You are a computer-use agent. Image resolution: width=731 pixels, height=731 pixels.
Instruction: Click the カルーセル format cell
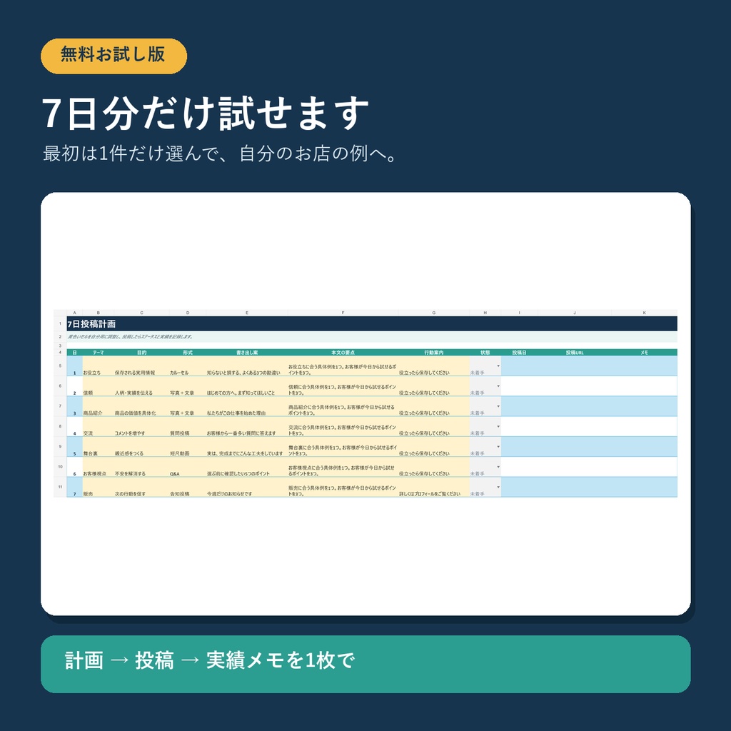(x=188, y=366)
